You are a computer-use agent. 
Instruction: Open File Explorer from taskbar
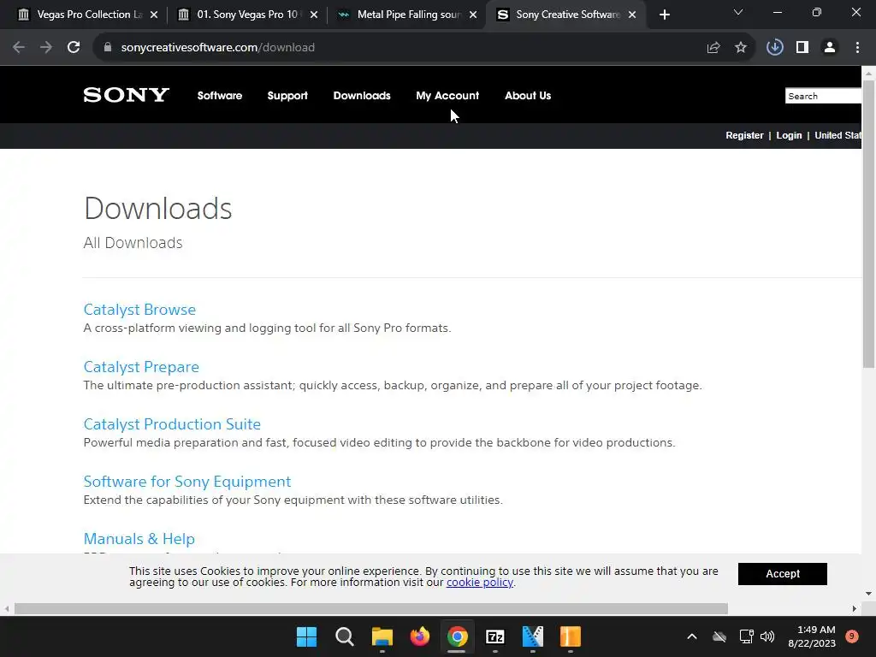click(x=382, y=636)
